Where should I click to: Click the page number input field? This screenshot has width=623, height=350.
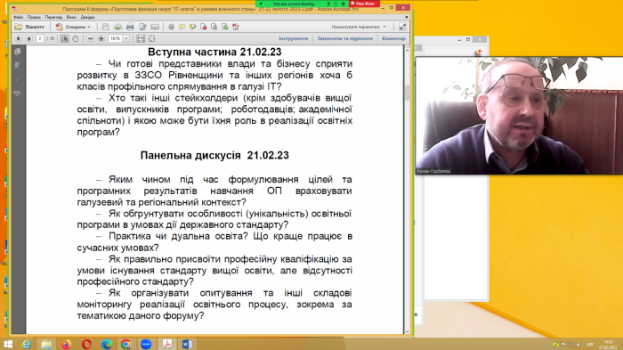point(40,38)
